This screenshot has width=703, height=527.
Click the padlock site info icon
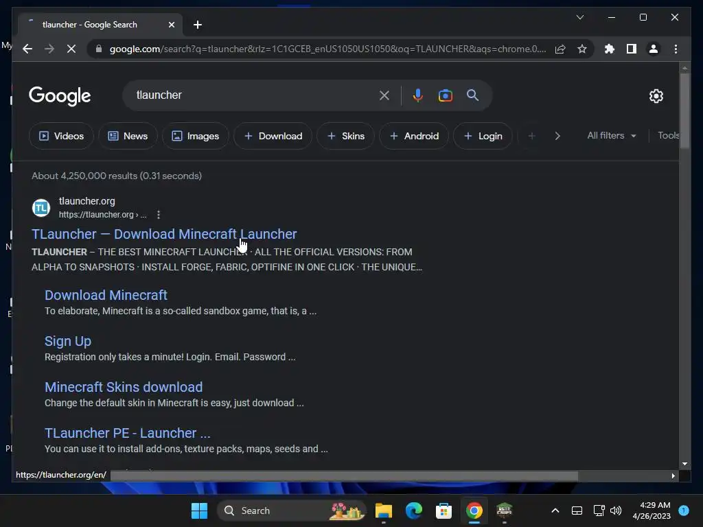click(99, 49)
